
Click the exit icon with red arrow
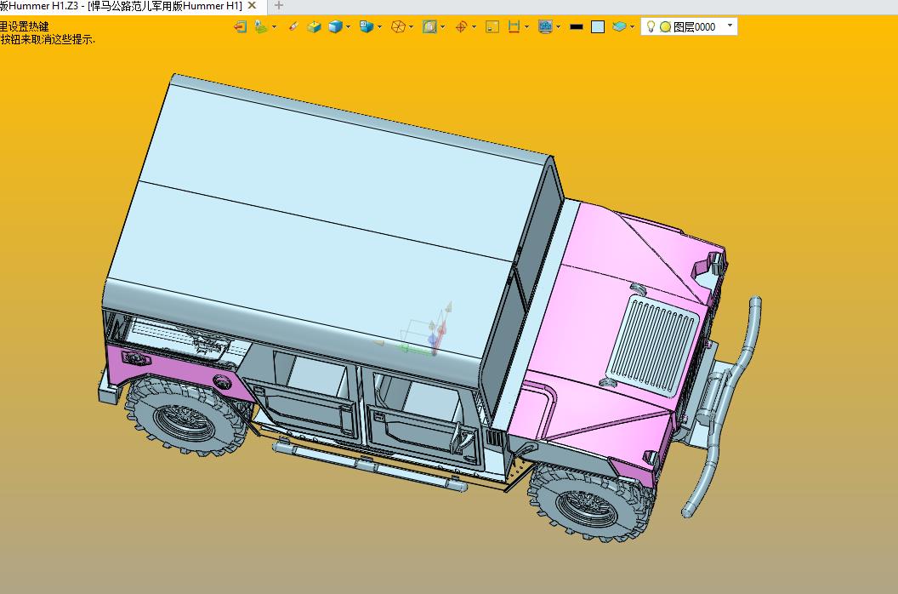pyautogui.click(x=241, y=26)
